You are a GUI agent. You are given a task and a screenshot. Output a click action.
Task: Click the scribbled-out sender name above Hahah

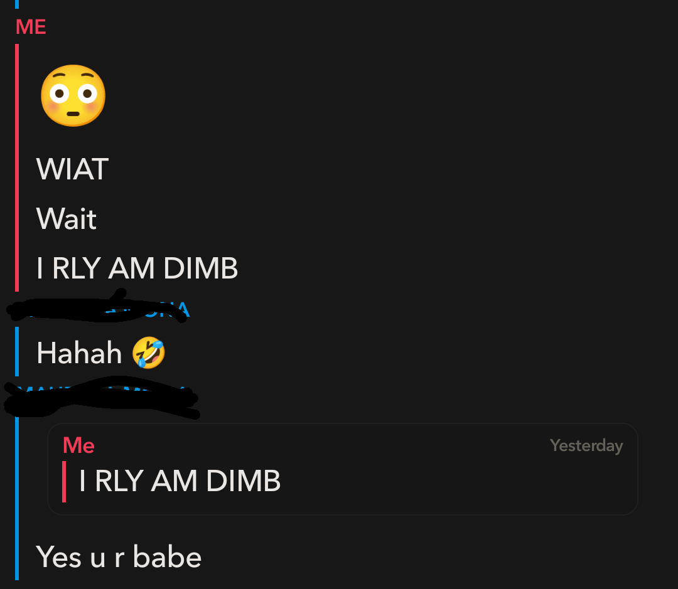coord(99,307)
